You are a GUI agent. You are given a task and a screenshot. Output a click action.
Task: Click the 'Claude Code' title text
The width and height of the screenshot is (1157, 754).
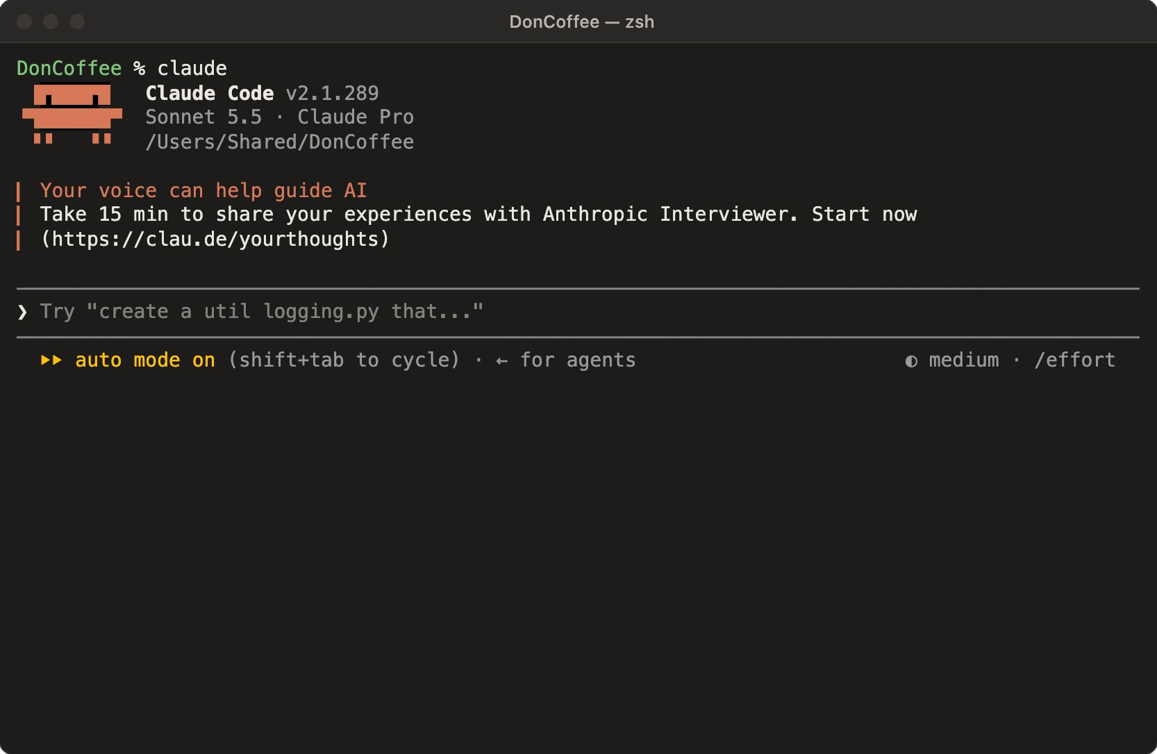point(210,93)
